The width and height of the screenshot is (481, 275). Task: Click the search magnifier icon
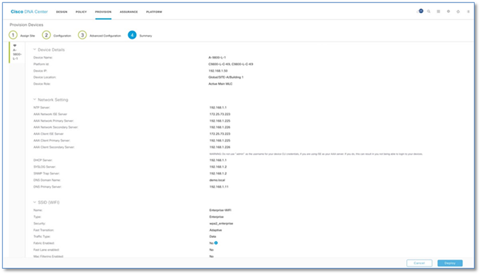click(x=428, y=11)
